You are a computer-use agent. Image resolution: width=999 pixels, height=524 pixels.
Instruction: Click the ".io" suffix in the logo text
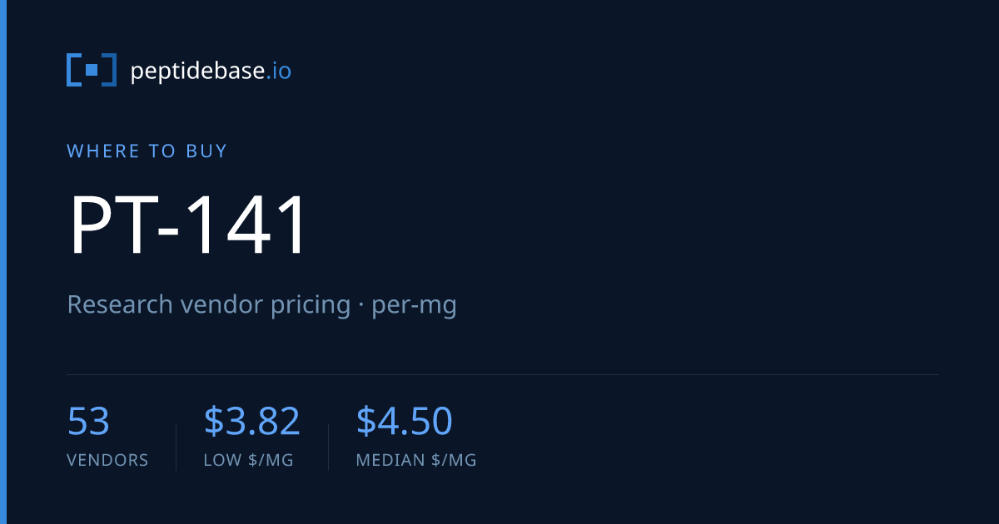coord(279,71)
